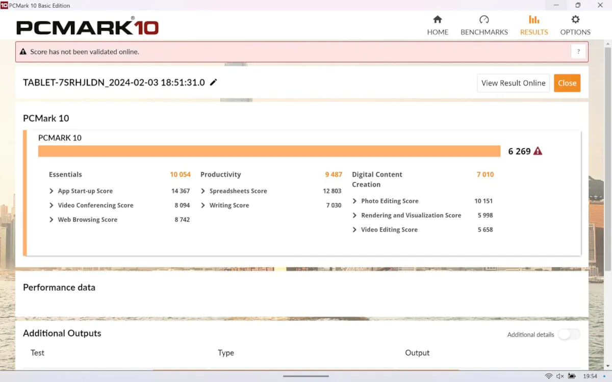612x382 pixels.
Task: Go to Benchmarks gauge icon
Action: click(484, 20)
